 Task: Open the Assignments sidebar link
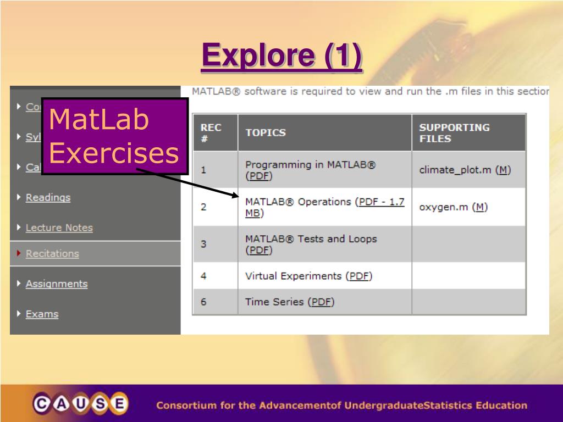click(x=57, y=284)
